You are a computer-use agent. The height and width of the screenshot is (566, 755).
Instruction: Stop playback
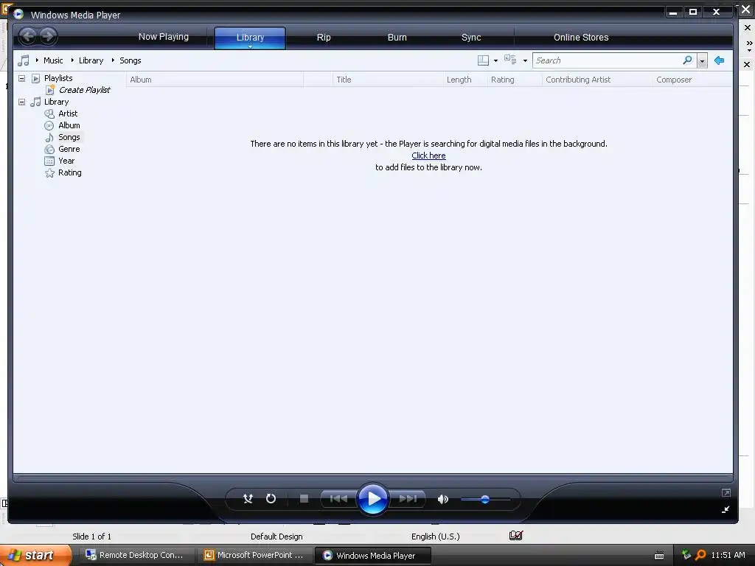click(304, 499)
